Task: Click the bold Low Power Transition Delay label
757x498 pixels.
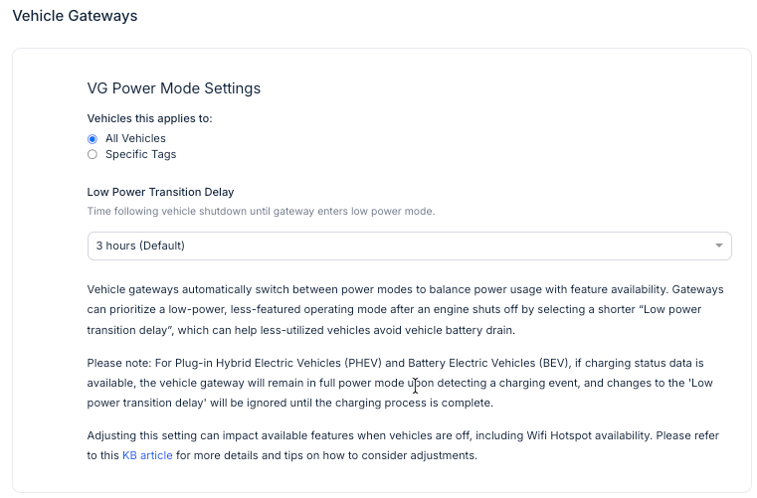Action: click(160, 192)
